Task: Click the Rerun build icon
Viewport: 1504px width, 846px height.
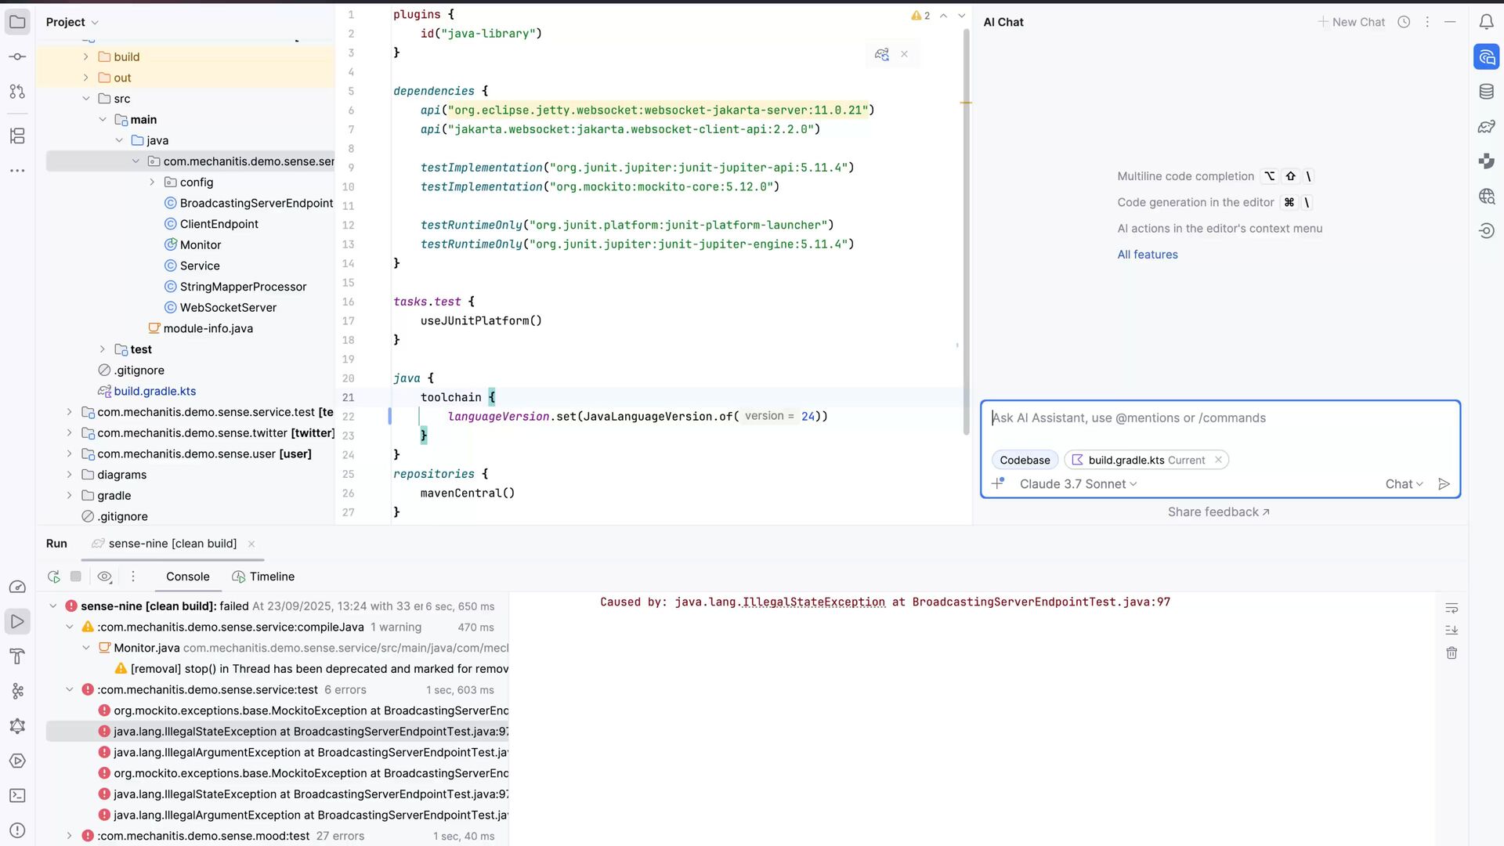Action: (53, 577)
